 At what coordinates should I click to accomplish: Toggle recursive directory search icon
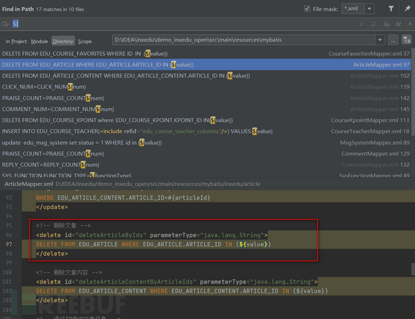point(407,40)
